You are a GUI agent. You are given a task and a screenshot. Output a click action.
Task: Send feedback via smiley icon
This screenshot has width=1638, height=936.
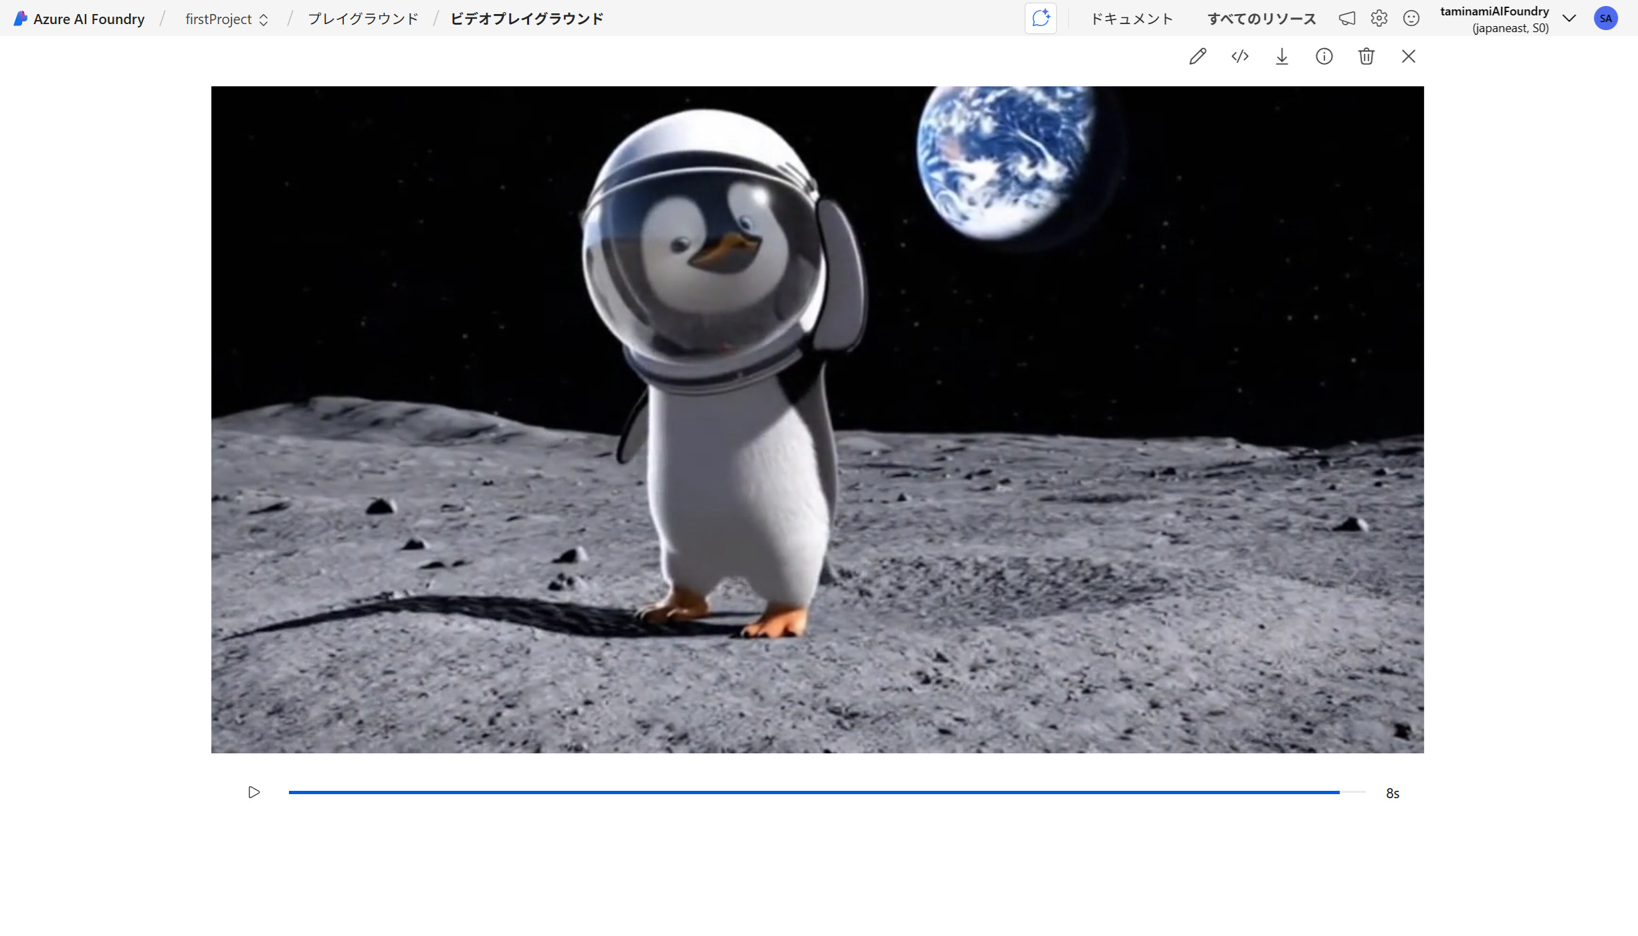(1411, 19)
